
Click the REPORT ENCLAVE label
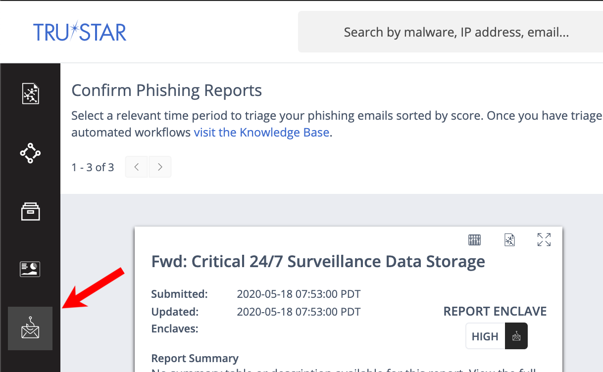[x=495, y=311]
